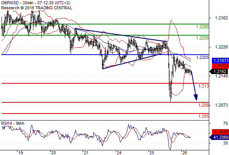Select the Research © 2016 TRADING CENTRAL text

[36, 8]
